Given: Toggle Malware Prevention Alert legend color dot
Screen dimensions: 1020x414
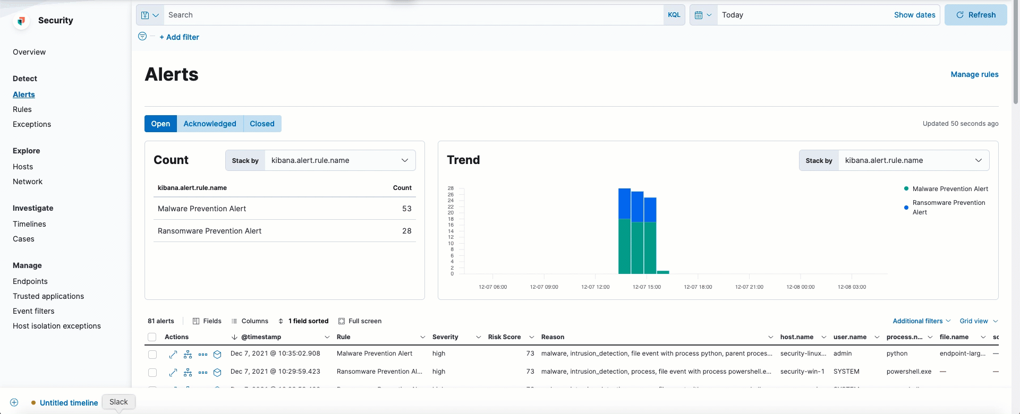Looking at the screenshot, I should tap(906, 189).
